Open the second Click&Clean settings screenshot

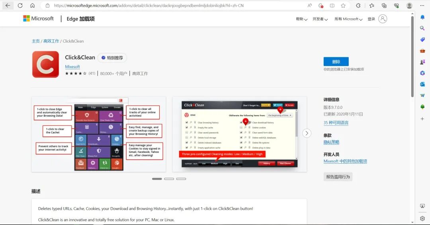tap(239, 135)
